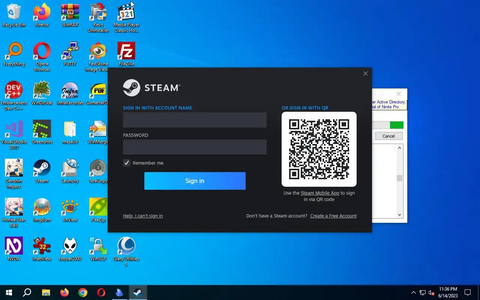Select the ImgBurn desktop icon

click(42, 210)
